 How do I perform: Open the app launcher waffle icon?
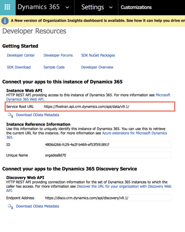click(x=7, y=7)
